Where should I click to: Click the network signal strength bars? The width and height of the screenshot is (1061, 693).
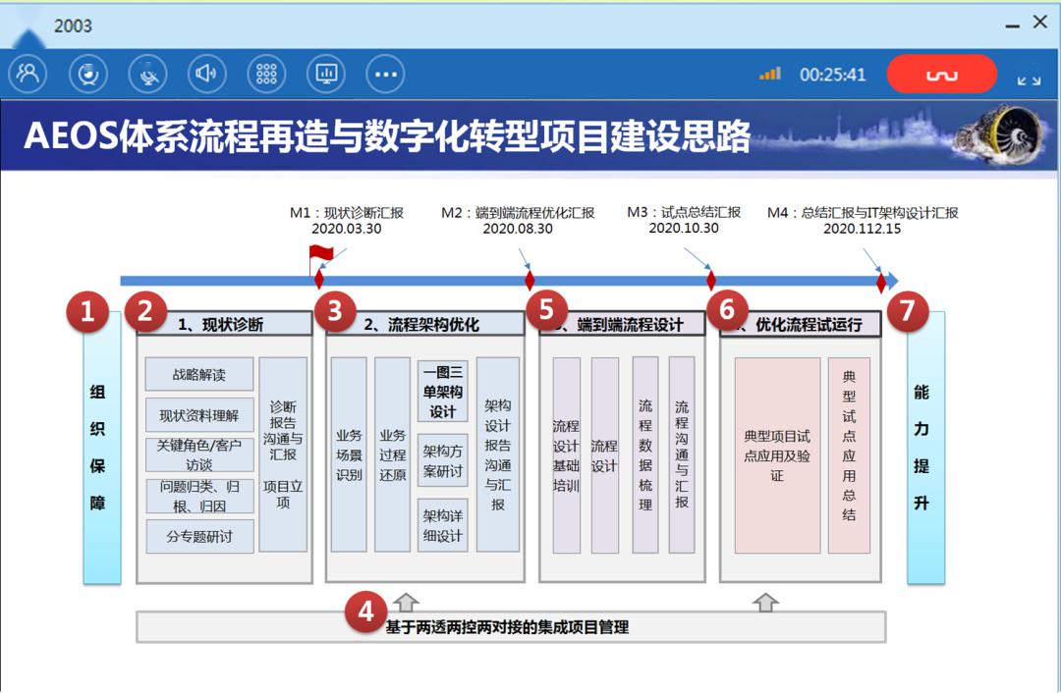pyautogui.click(x=769, y=73)
